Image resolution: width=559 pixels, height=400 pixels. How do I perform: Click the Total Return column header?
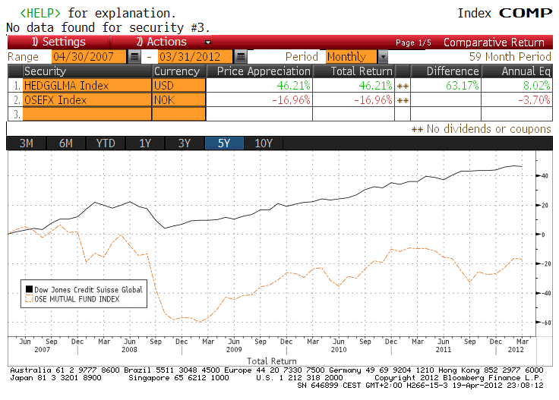pos(353,71)
